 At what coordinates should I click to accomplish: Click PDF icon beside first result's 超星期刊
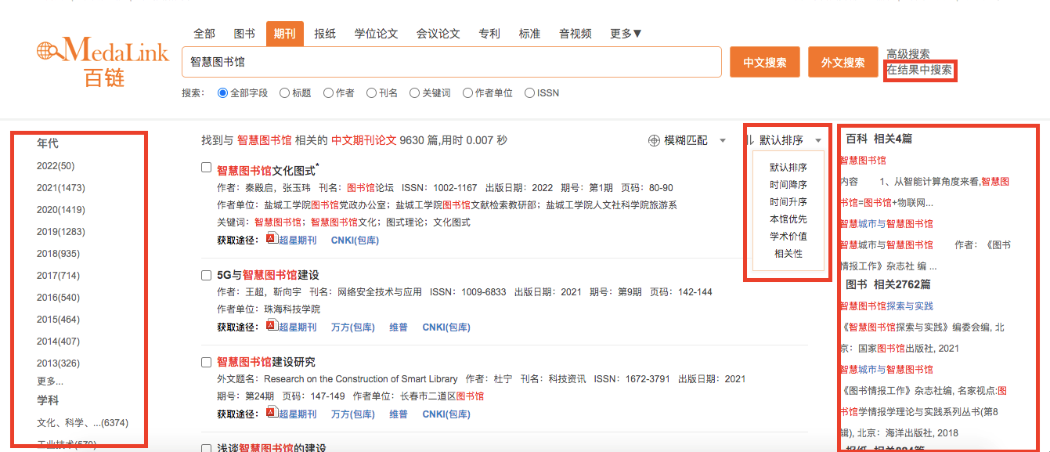click(272, 240)
